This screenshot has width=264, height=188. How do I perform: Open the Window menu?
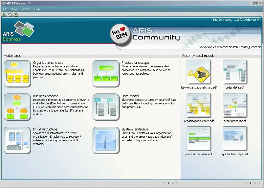click(x=26, y=9)
